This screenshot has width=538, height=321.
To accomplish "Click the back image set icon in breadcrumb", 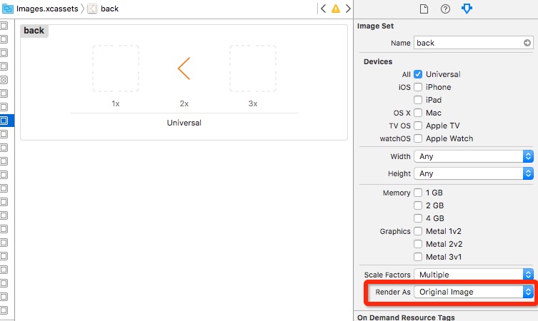I will [x=92, y=9].
